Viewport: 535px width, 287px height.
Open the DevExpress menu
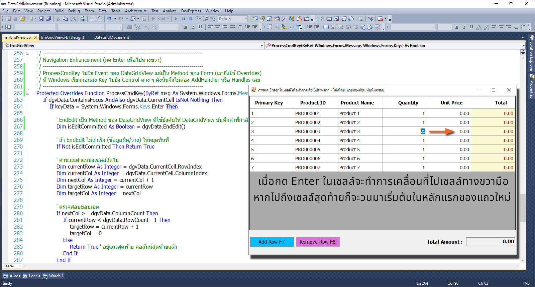[191, 11]
